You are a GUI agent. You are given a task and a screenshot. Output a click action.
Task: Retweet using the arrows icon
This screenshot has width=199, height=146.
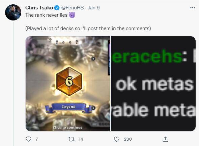pos(71,139)
